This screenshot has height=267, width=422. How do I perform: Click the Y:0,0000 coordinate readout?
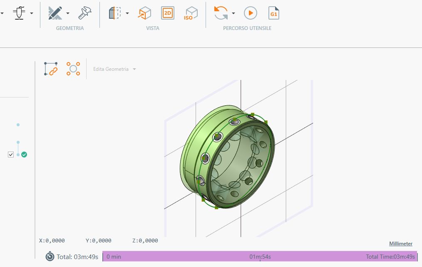[99, 241]
